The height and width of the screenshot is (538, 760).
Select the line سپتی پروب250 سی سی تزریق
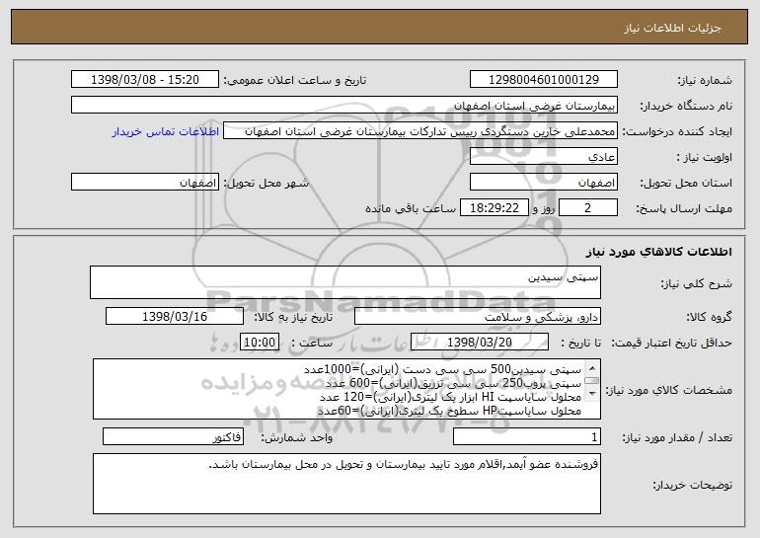tap(453, 383)
